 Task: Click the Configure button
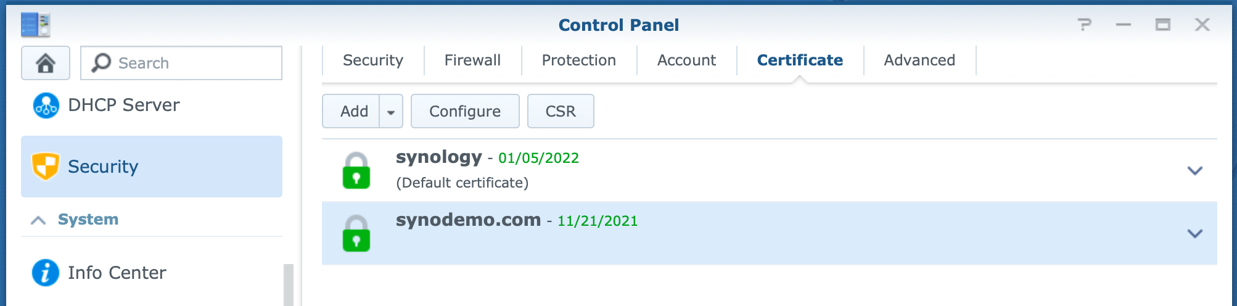coord(465,111)
